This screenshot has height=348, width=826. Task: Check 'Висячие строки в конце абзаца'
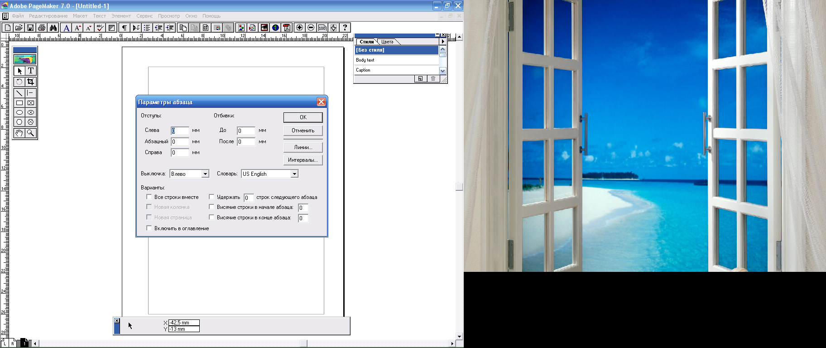(211, 217)
